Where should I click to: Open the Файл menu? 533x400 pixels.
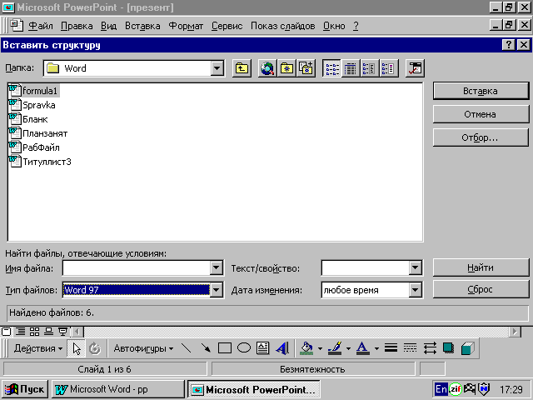[41, 26]
